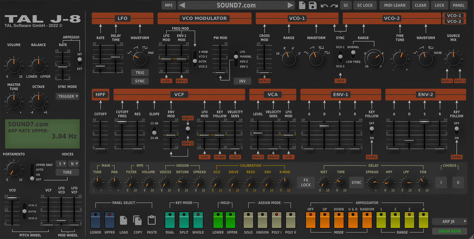Viewport: 474px width, 239px height.
Task: Click the OCTAVE knob
Action: (x=38, y=101)
